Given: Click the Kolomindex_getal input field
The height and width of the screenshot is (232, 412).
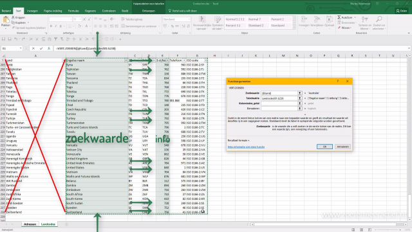Looking at the screenshot, I should coord(279,103).
